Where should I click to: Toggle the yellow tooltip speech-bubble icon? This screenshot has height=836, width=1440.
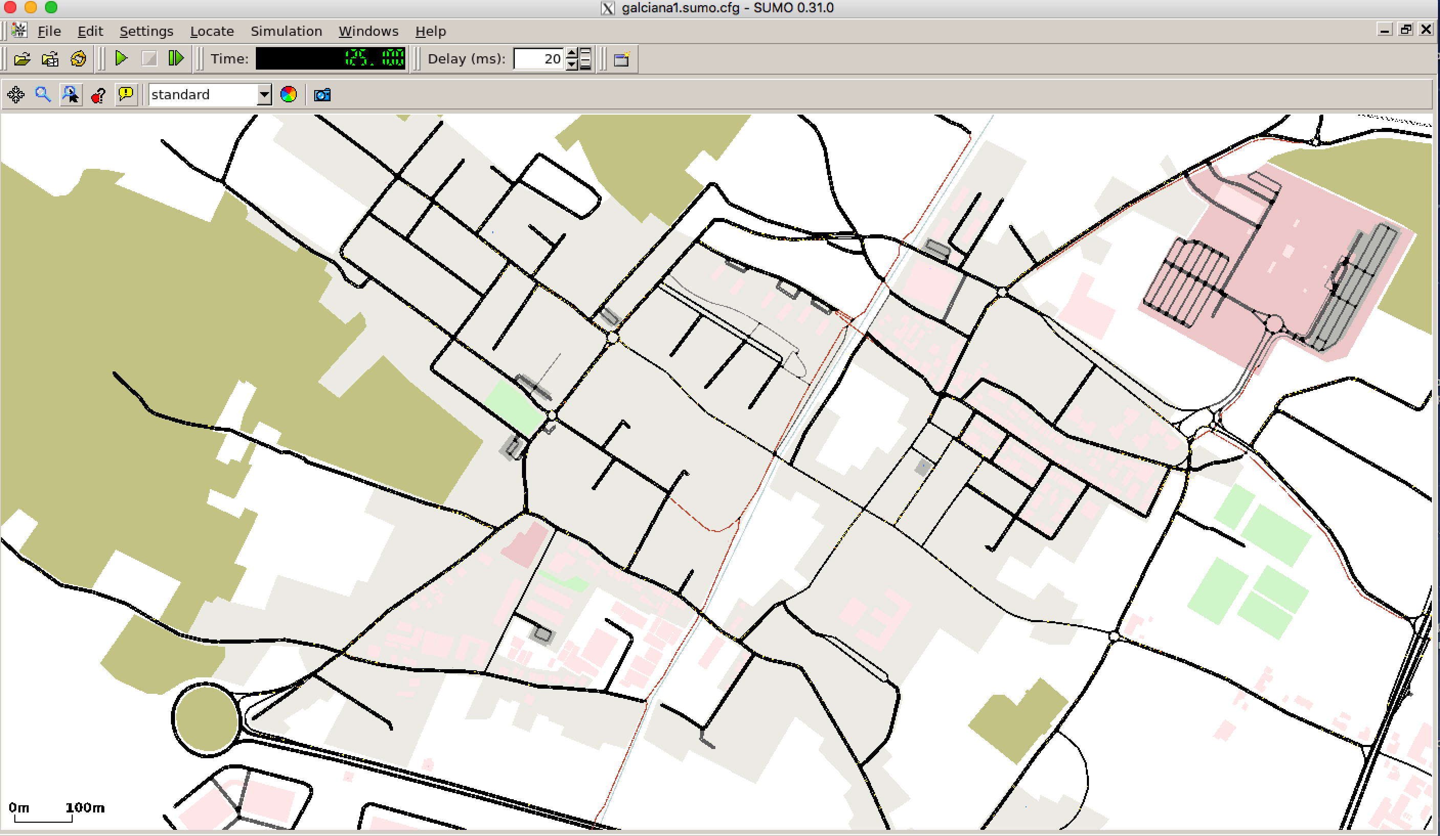tap(126, 94)
